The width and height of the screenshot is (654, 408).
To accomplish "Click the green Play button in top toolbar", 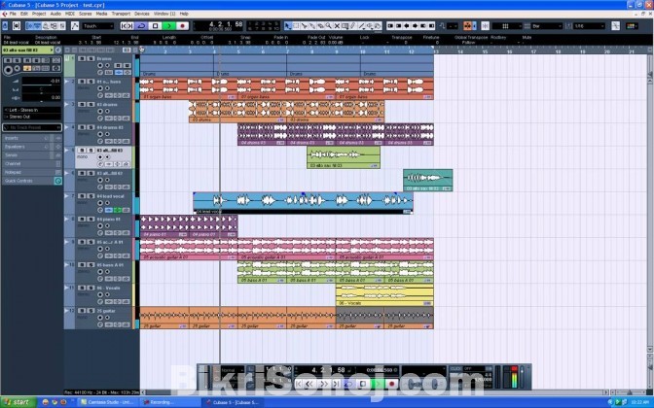I will 169,26.
